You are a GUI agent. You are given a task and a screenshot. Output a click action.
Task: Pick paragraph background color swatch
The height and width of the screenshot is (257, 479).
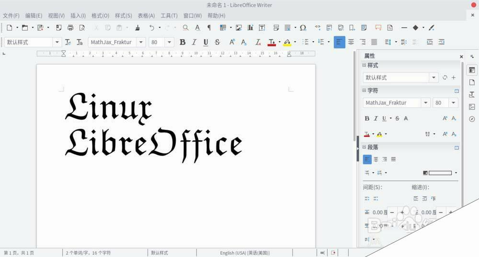coord(437,173)
